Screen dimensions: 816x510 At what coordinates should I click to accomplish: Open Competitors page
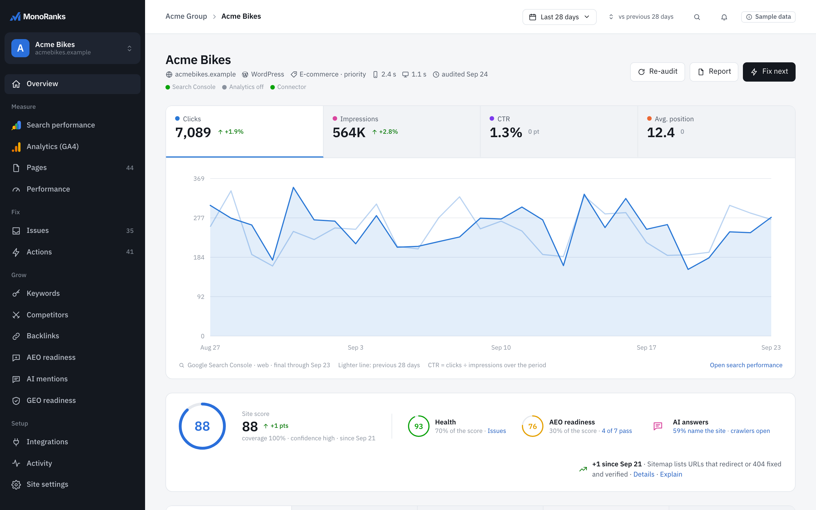click(x=73, y=315)
